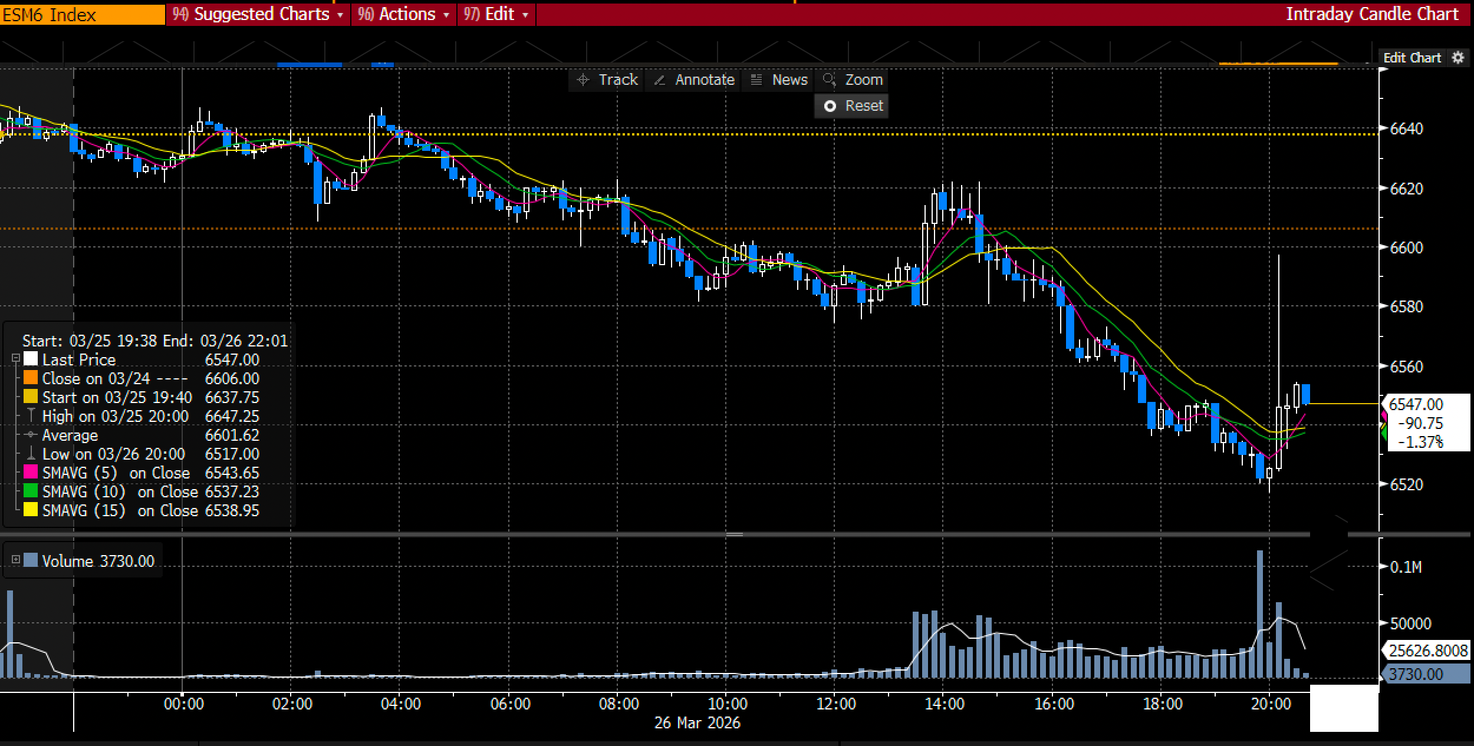Click the panel divider handle above the volume pane
The width and height of the screenshot is (1474, 746).
tap(734, 534)
